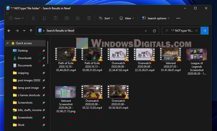
Task: Click the pin icon beside Downloads
Action: [x=44, y=58]
